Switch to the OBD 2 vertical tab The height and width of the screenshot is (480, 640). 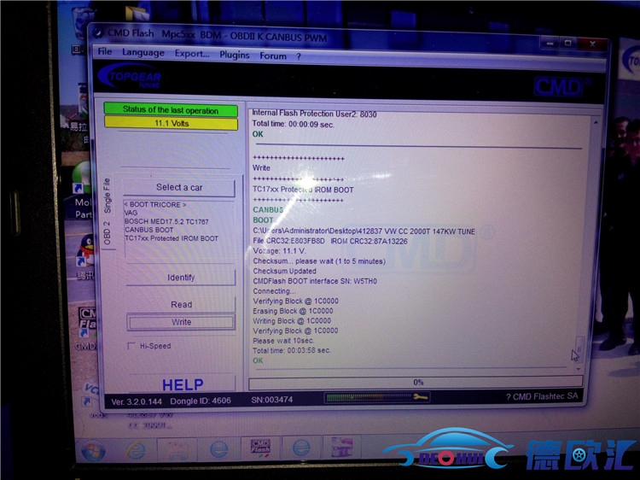tap(107, 233)
